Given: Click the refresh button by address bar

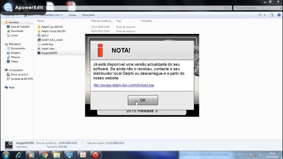Looking at the screenshot, I should [x=229, y=8].
